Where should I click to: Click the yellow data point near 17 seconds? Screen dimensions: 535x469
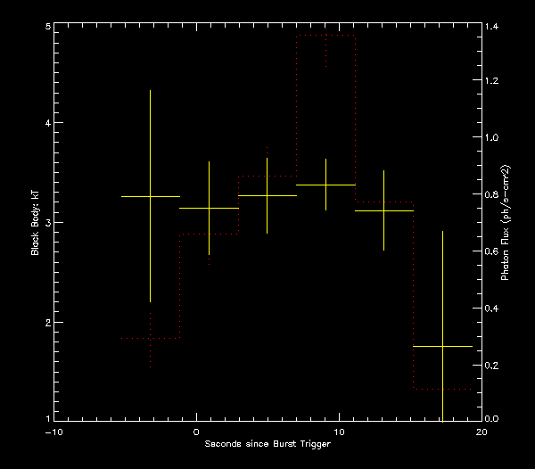442,346
